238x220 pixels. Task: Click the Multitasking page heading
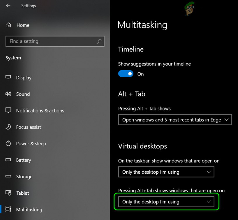(x=142, y=25)
